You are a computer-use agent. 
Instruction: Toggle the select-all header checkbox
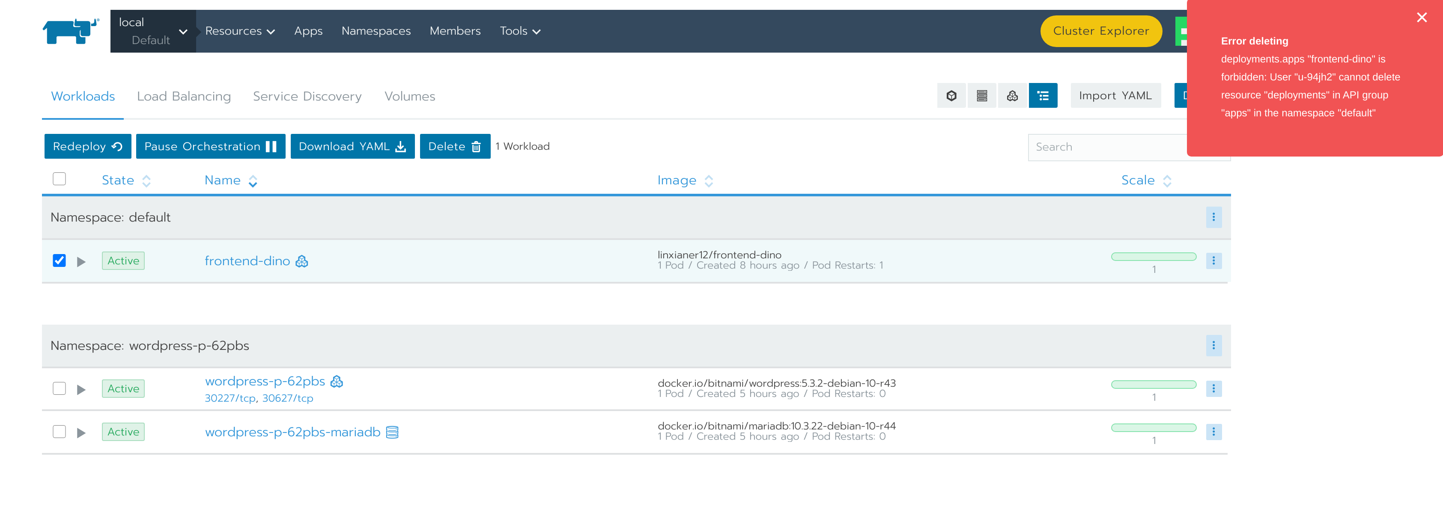(x=60, y=179)
